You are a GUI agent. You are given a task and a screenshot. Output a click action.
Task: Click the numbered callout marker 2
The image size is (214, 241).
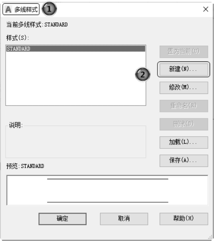coord(143,75)
